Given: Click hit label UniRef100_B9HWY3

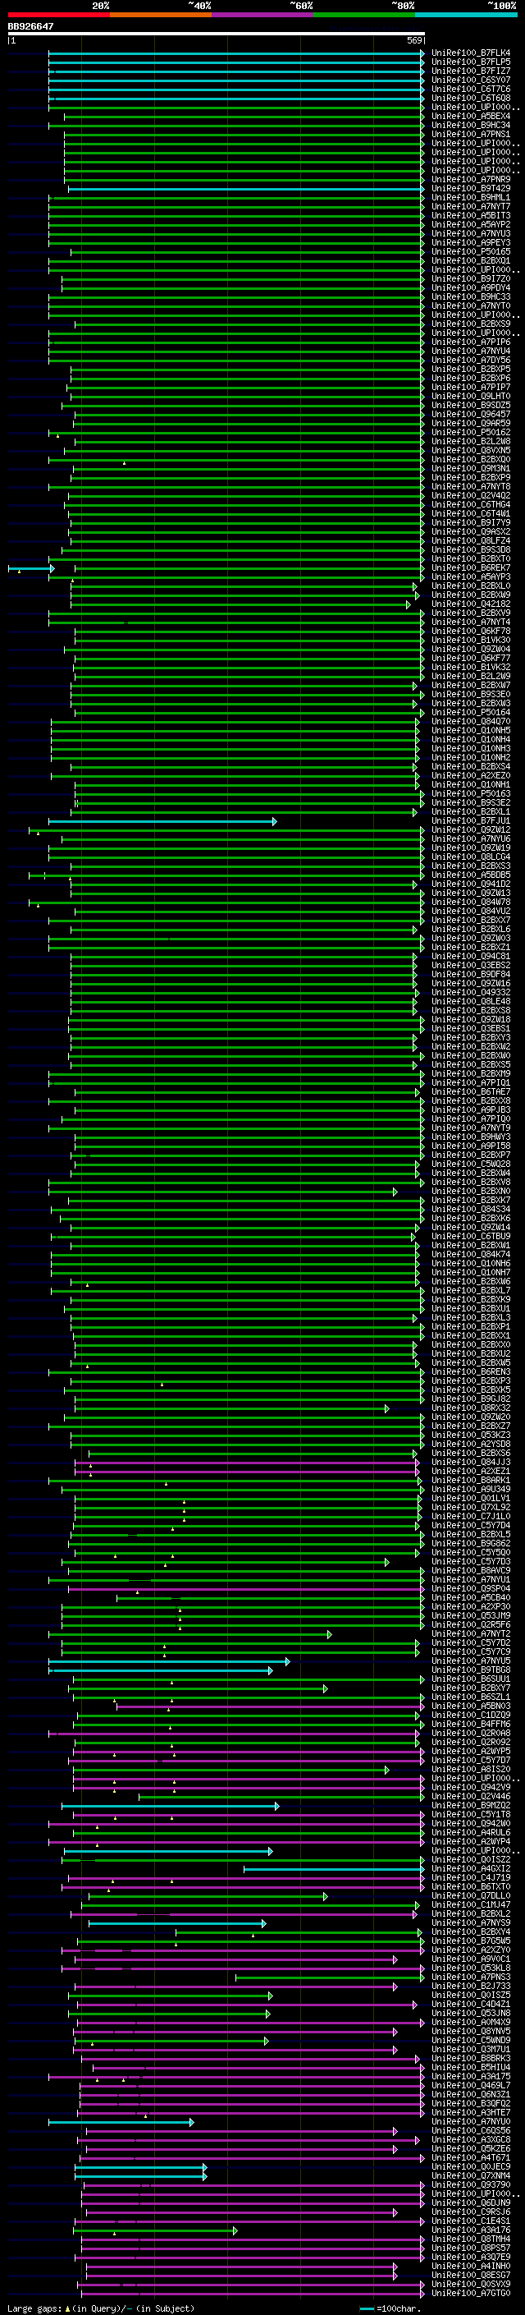Looking at the screenshot, I should 471,1137.
